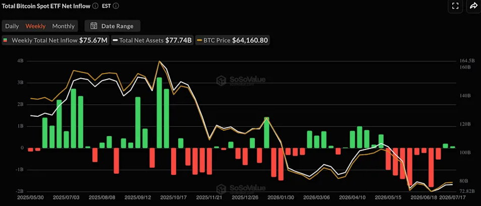Click the $77.74B total net assets value
This screenshot has height=206, width=481.
click(x=179, y=40)
